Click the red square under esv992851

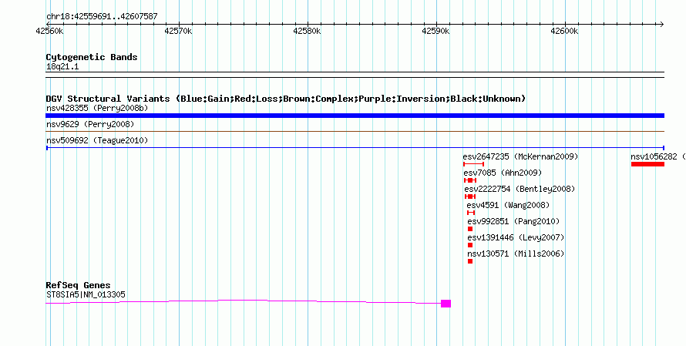coord(470,229)
